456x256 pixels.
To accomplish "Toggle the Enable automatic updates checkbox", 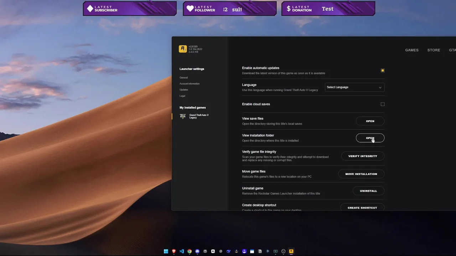I will coord(383,70).
